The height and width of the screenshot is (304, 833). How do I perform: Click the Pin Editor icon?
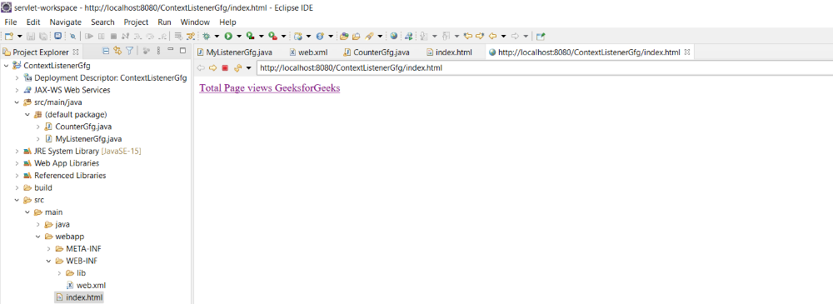[x=541, y=36]
